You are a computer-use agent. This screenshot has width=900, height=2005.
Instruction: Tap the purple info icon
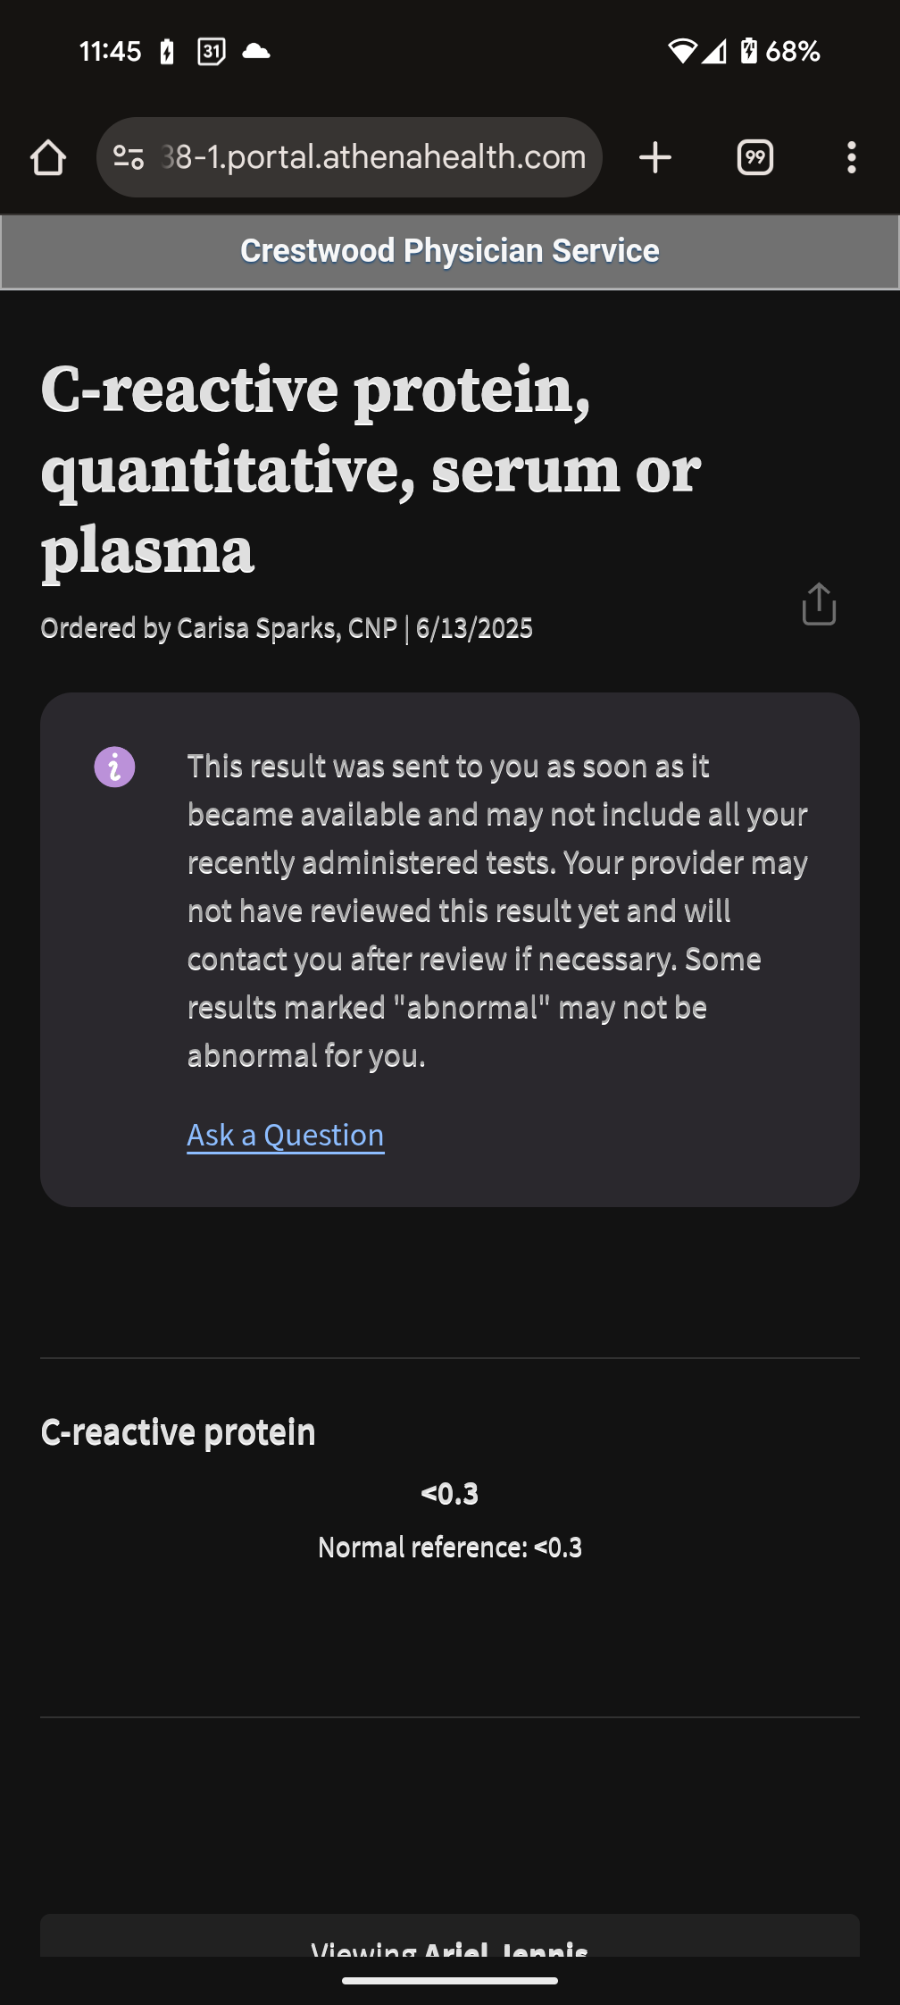115,768
